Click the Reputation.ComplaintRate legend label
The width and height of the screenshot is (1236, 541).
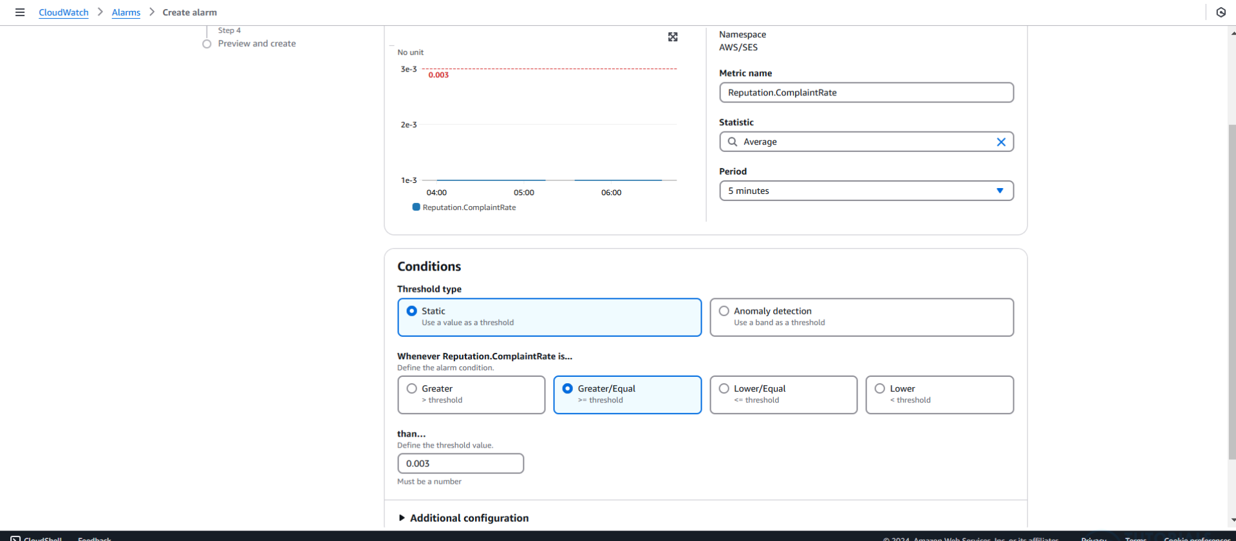469,207
